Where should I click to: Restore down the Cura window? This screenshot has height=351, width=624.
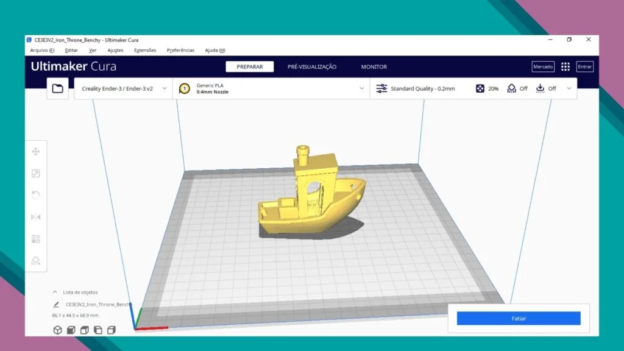tap(570, 40)
